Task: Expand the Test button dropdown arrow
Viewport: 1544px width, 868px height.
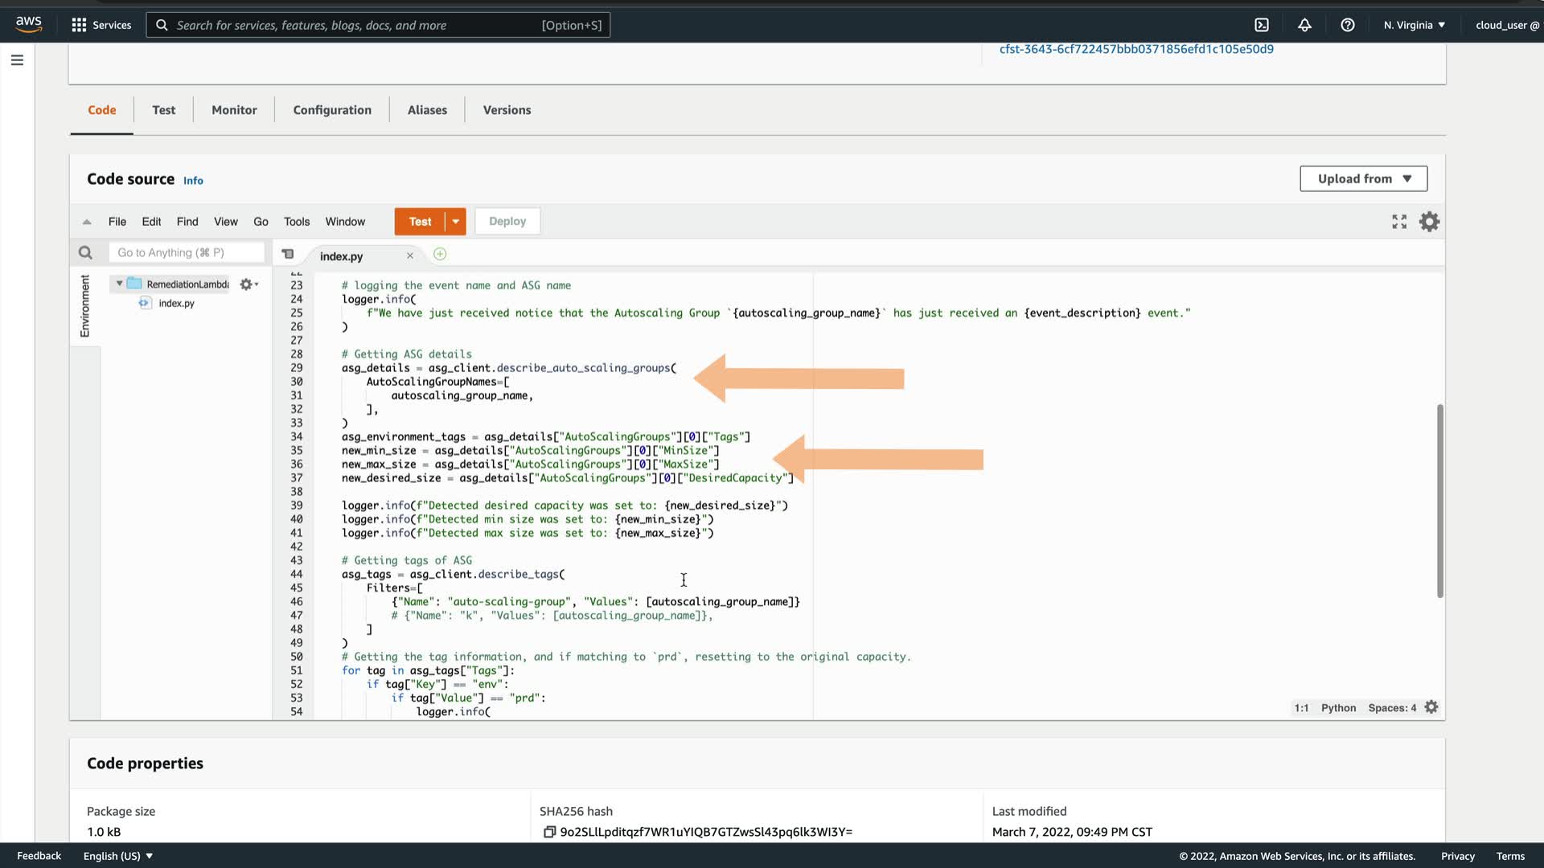Action: (455, 222)
